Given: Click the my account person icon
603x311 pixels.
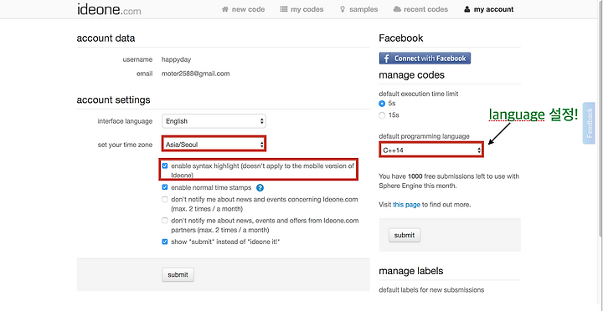Looking at the screenshot, I should (466, 9).
